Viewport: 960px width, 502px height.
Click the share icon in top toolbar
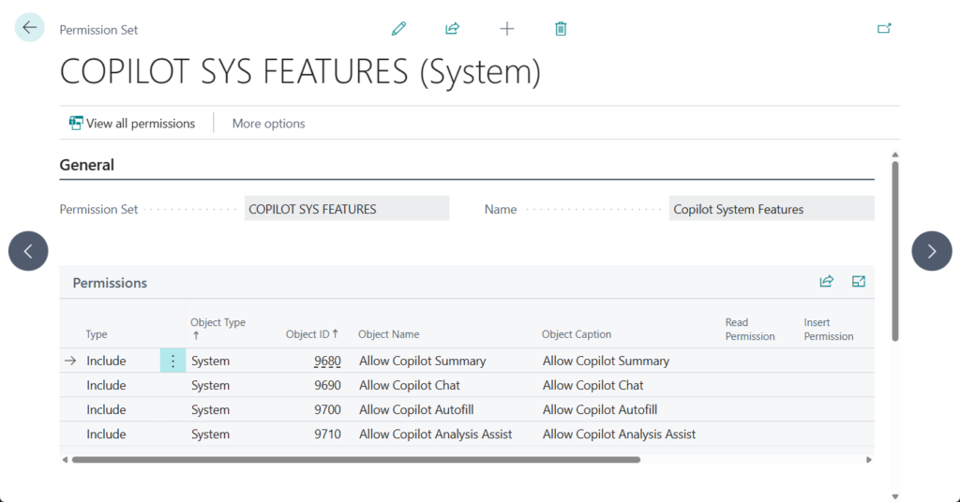tap(452, 29)
